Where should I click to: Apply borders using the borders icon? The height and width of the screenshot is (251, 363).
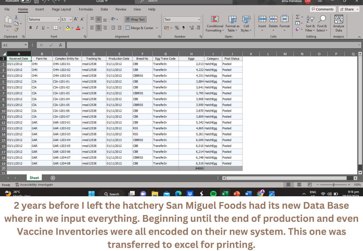55,28
